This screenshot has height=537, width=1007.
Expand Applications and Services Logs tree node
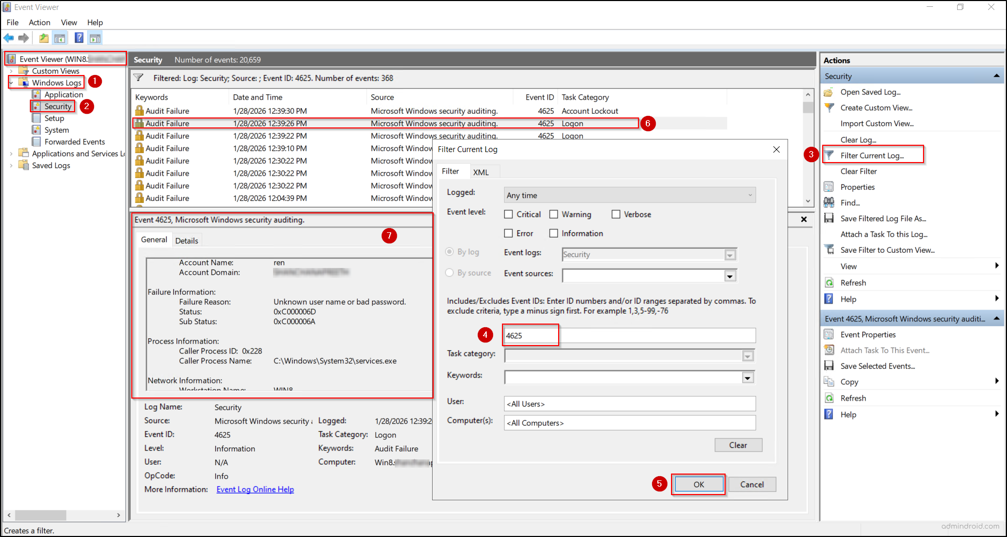[x=12, y=153]
